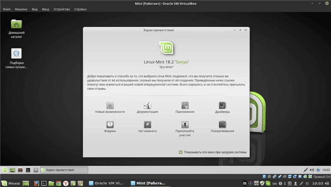Click the VirtualBox shared folders status icon

point(285,177)
